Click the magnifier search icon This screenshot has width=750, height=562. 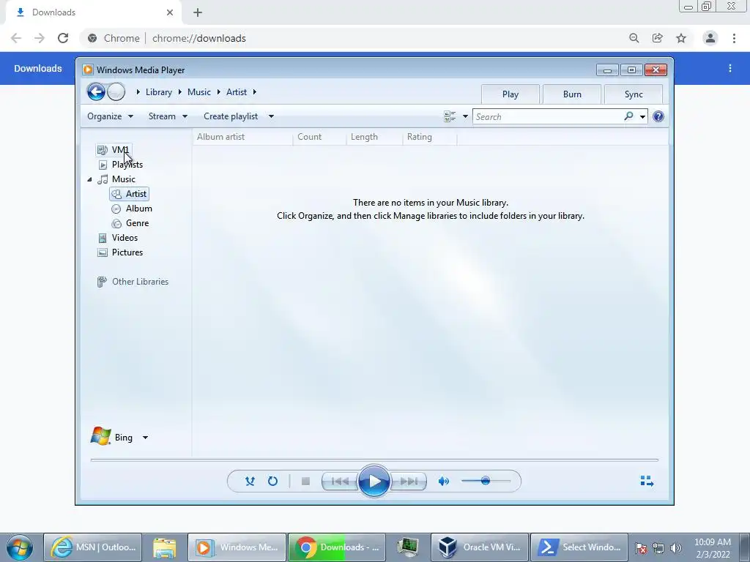(629, 116)
